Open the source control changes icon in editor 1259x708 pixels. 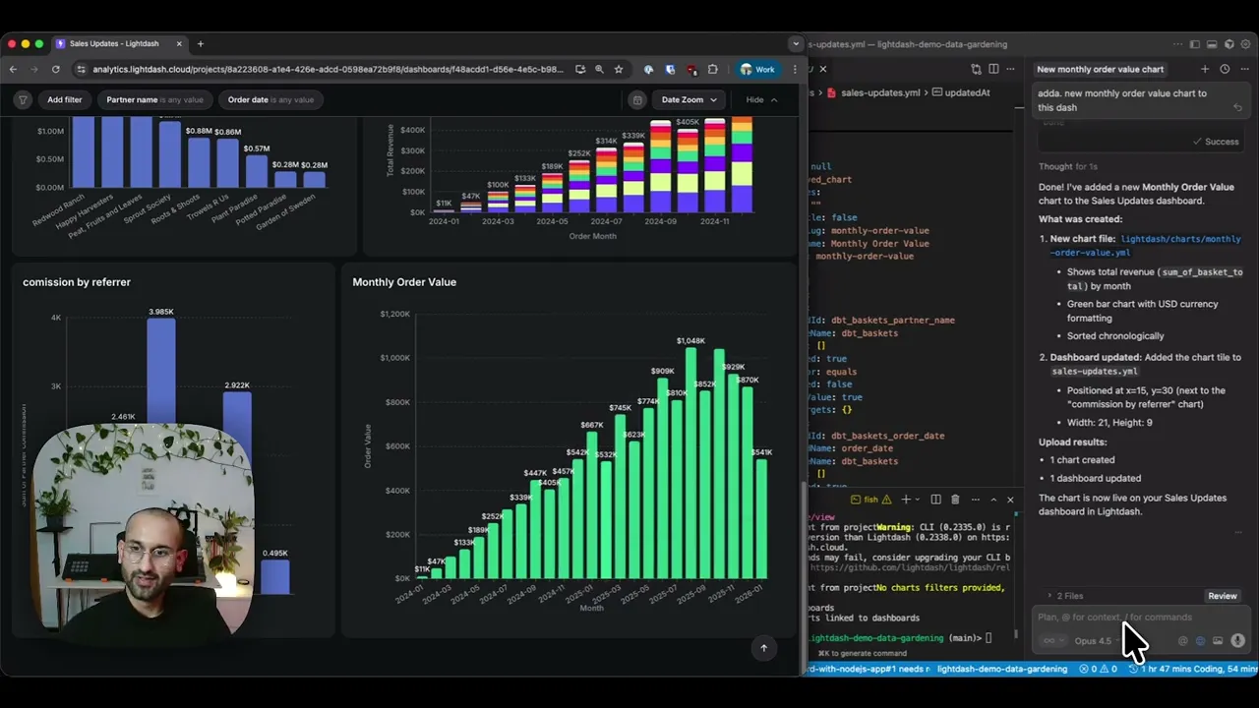(976, 69)
